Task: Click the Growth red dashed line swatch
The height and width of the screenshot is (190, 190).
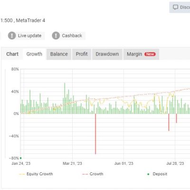Action: (85, 174)
